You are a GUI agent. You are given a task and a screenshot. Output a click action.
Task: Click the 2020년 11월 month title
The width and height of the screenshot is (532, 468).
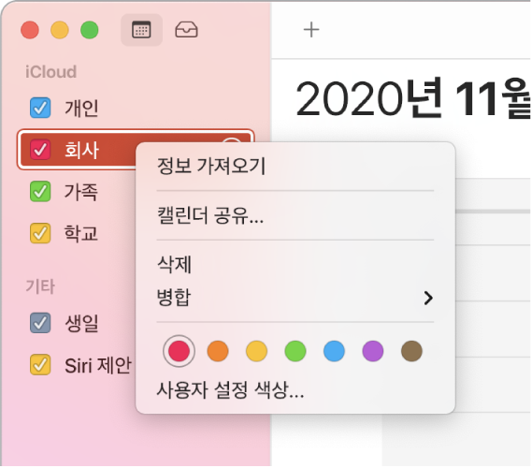(412, 98)
